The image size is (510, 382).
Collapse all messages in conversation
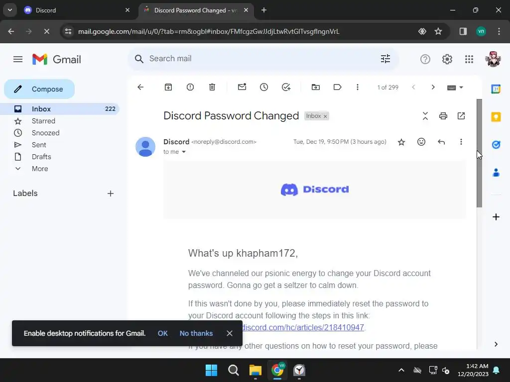pos(425,116)
